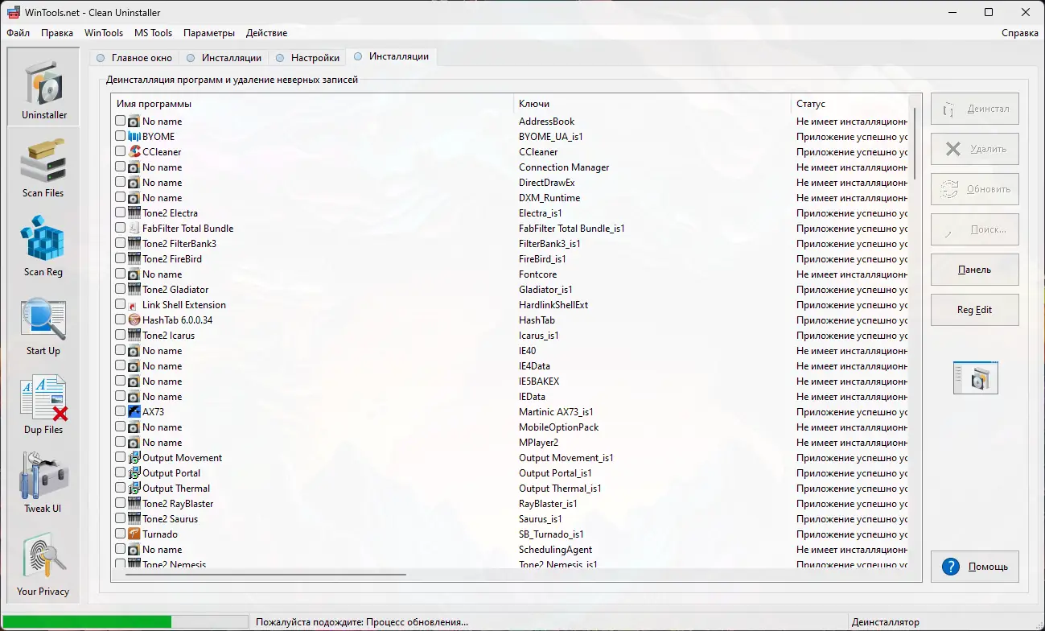Open the Scan Reg registry scanner

pyautogui.click(x=43, y=245)
